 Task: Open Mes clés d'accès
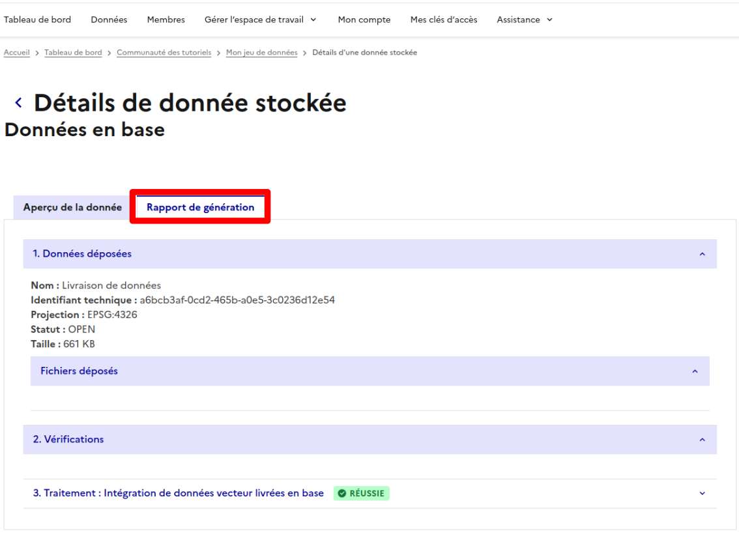pyautogui.click(x=444, y=20)
